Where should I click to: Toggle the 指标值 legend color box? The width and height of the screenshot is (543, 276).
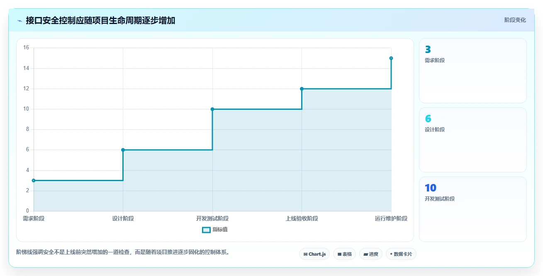tap(206, 230)
